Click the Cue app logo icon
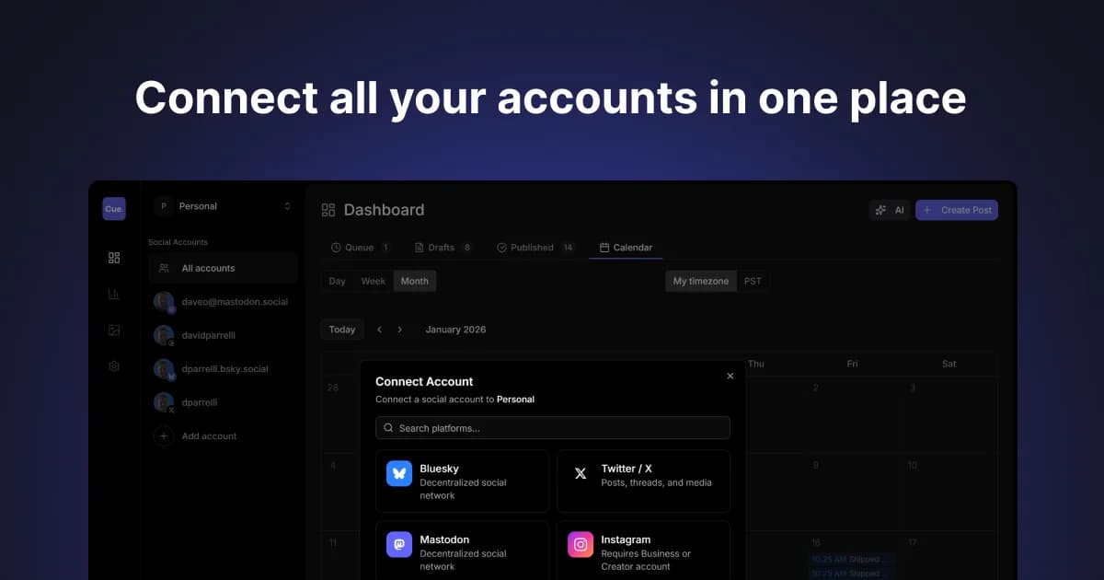 (113, 208)
